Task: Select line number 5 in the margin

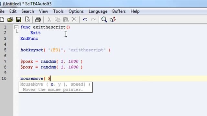Action: coord(5,50)
